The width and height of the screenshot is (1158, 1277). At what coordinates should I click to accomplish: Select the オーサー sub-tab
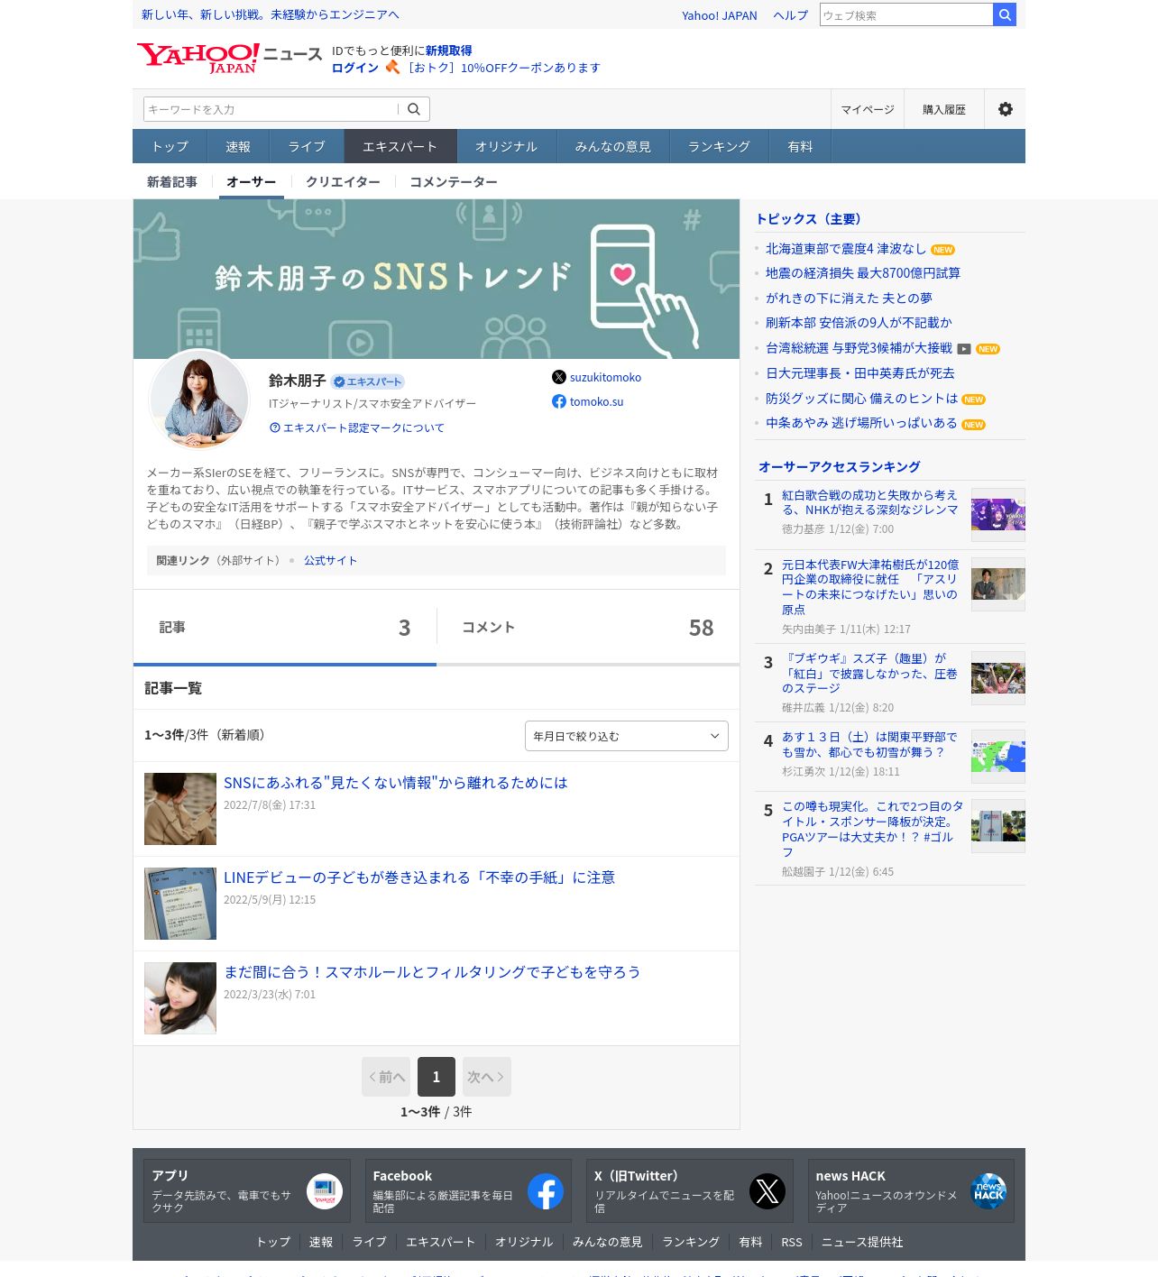coord(252,181)
